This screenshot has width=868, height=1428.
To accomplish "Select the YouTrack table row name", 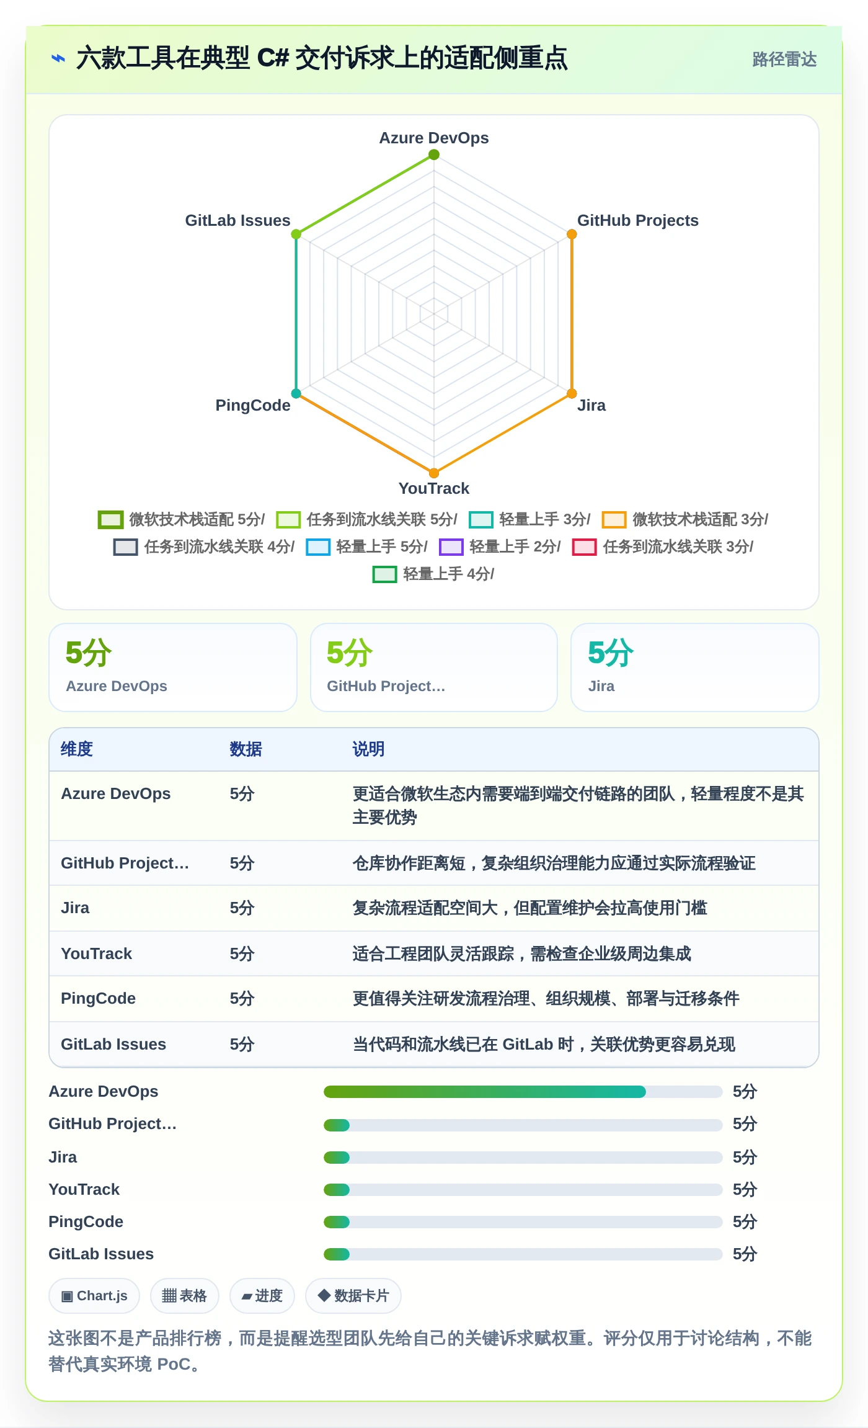I will [96, 954].
